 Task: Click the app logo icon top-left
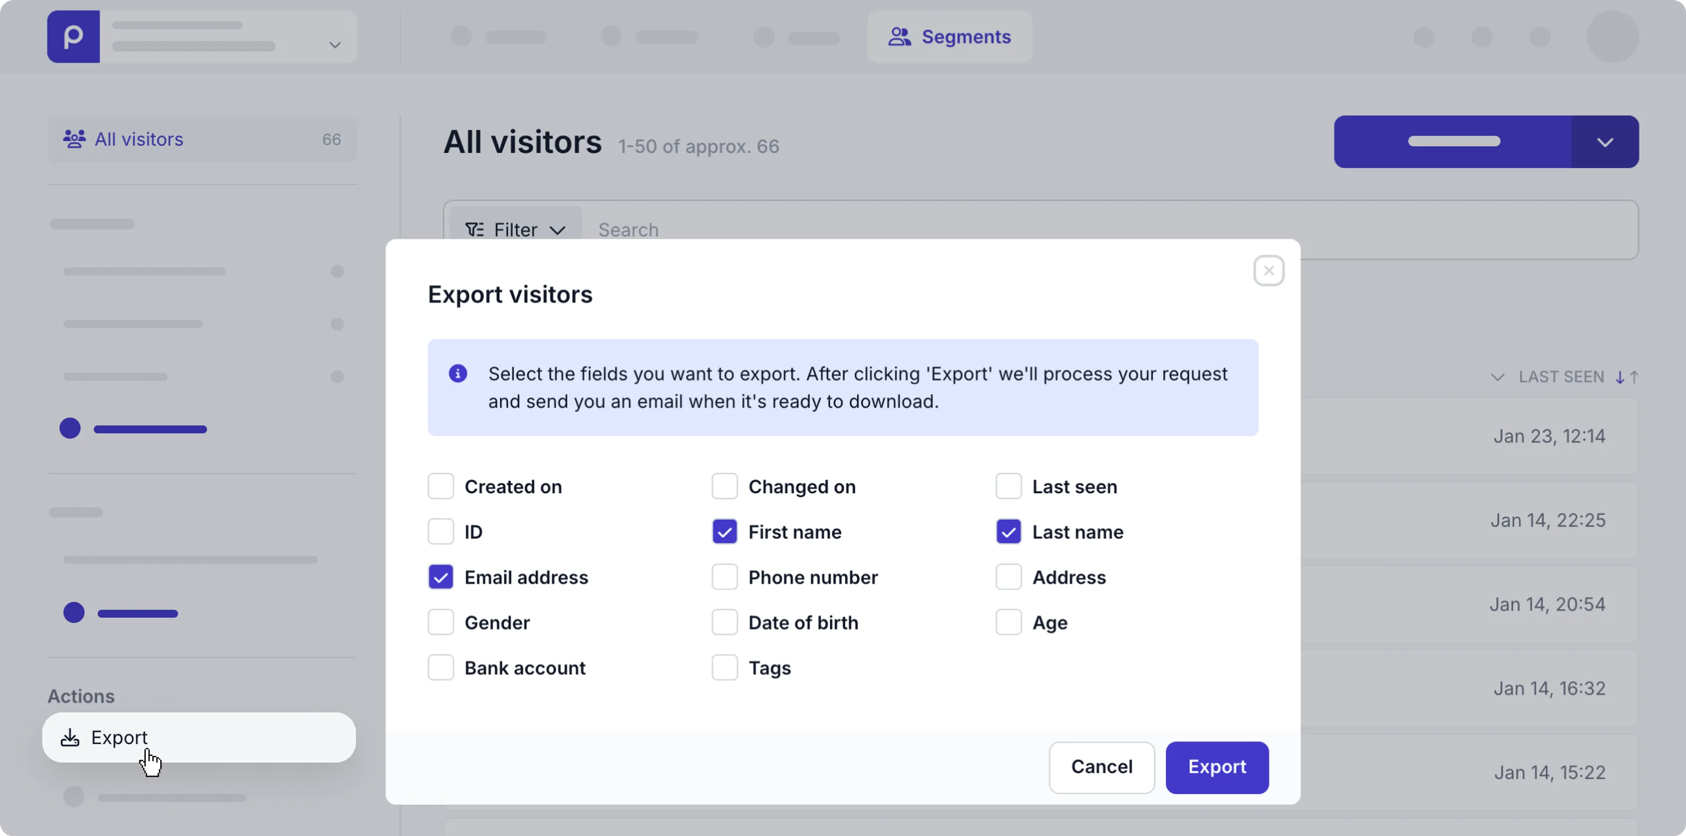(72, 36)
